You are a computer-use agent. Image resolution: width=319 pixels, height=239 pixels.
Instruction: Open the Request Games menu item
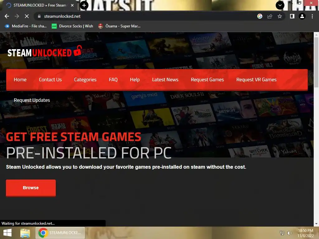[207, 80]
